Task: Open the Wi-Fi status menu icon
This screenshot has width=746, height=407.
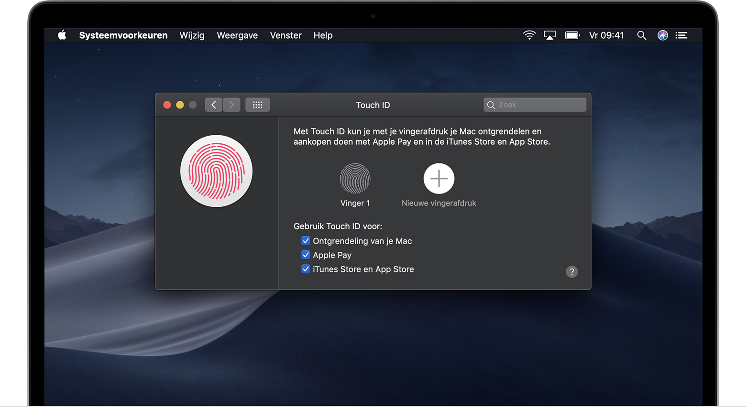Action: pyautogui.click(x=529, y=35)
